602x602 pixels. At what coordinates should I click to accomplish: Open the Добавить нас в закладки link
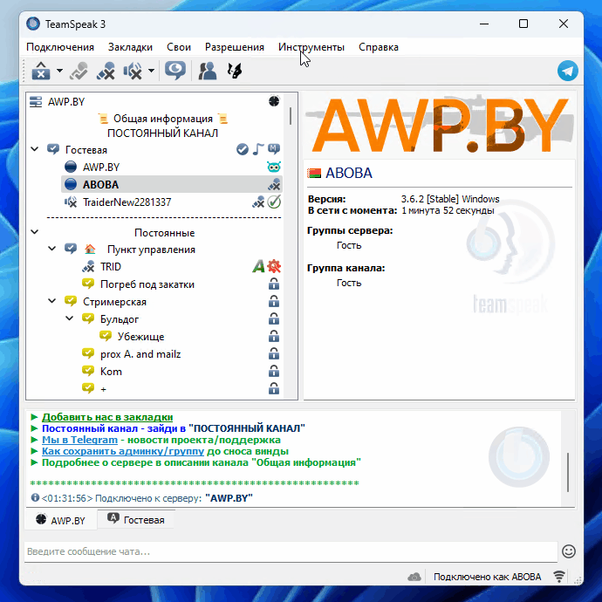[107, 417]
